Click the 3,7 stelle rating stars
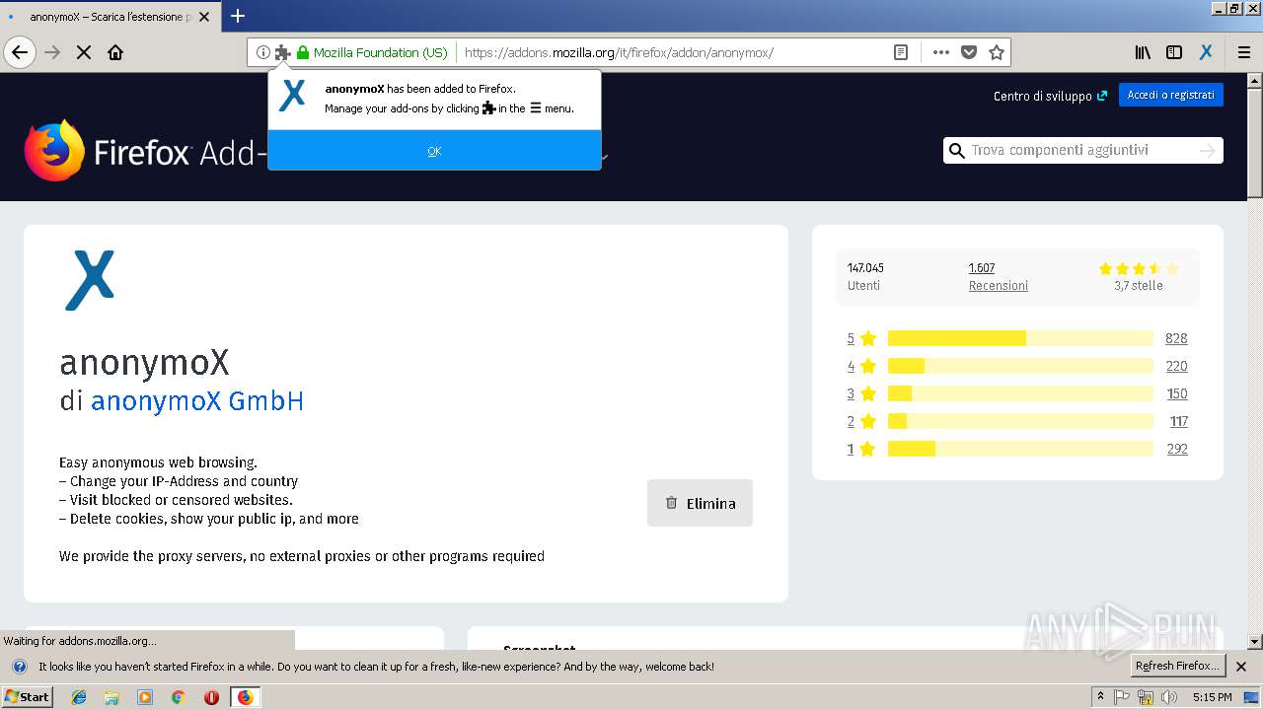The width and height of the screenshot is (1263, 710). [1139, 268]
